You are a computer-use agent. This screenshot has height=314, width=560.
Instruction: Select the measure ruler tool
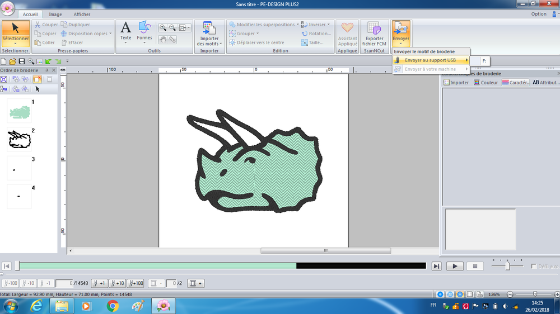pos(172,39)
